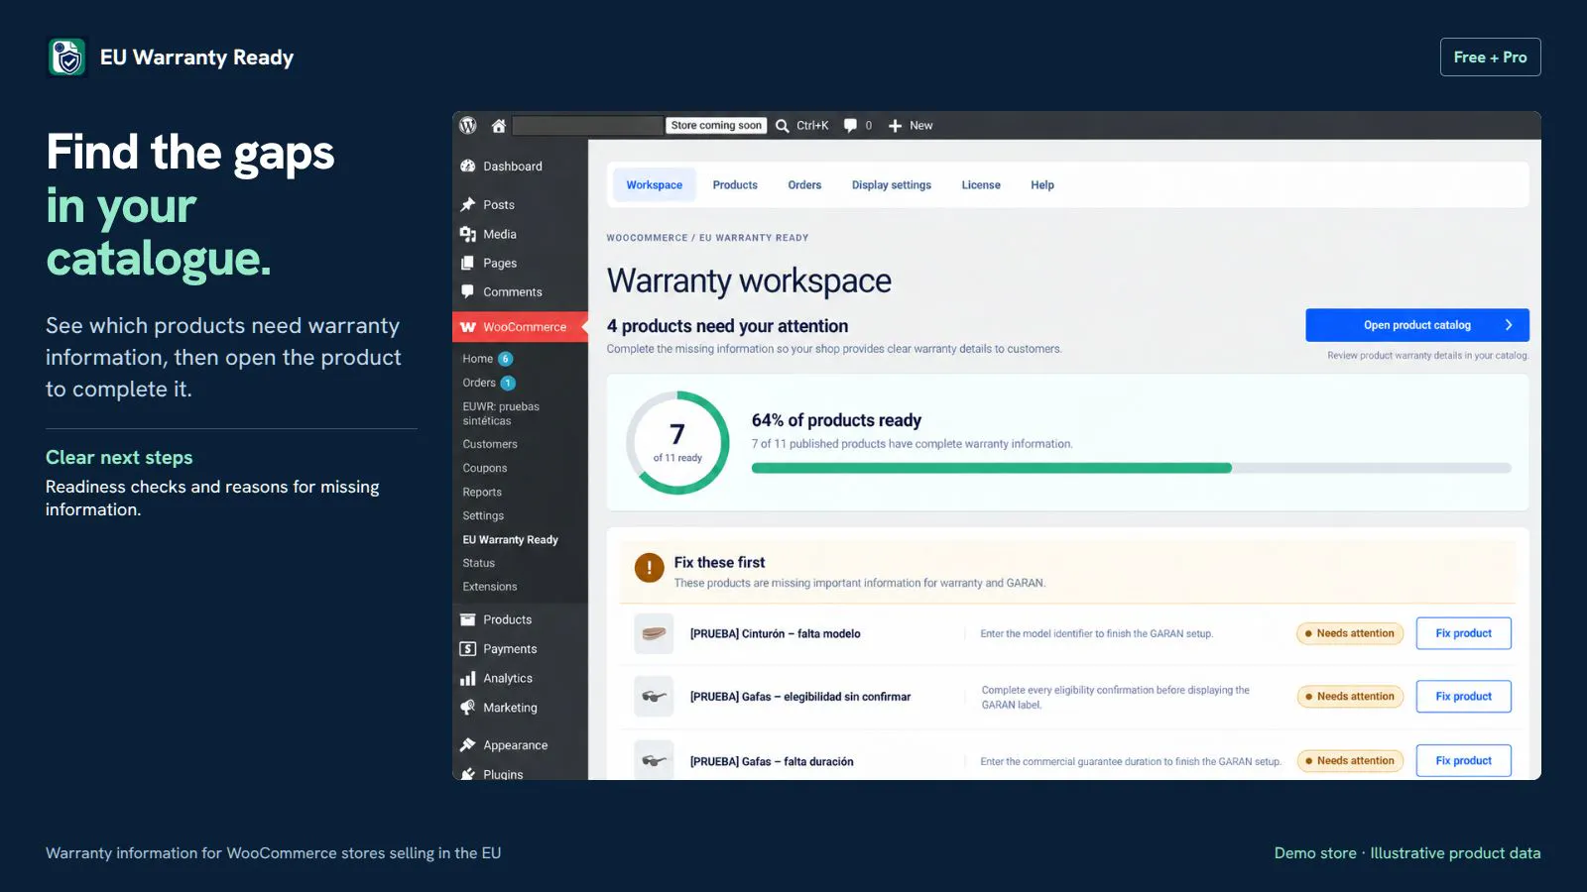Click the Payments dollar icon
The image size is (1587, 892).
[468, 648]
